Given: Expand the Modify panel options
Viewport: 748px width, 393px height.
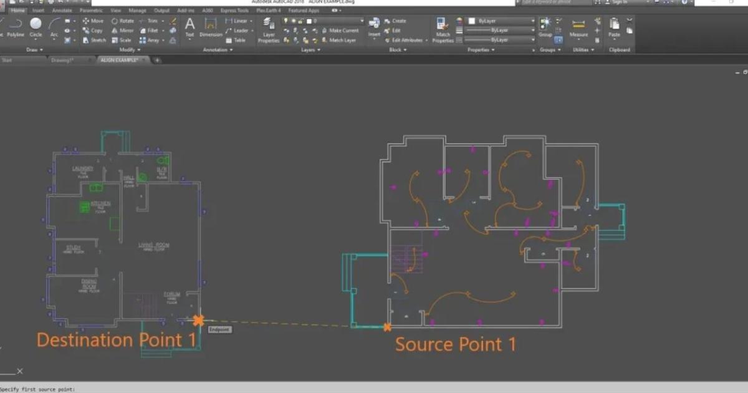Looking at the screenshot, I should (x=130, y=50).
